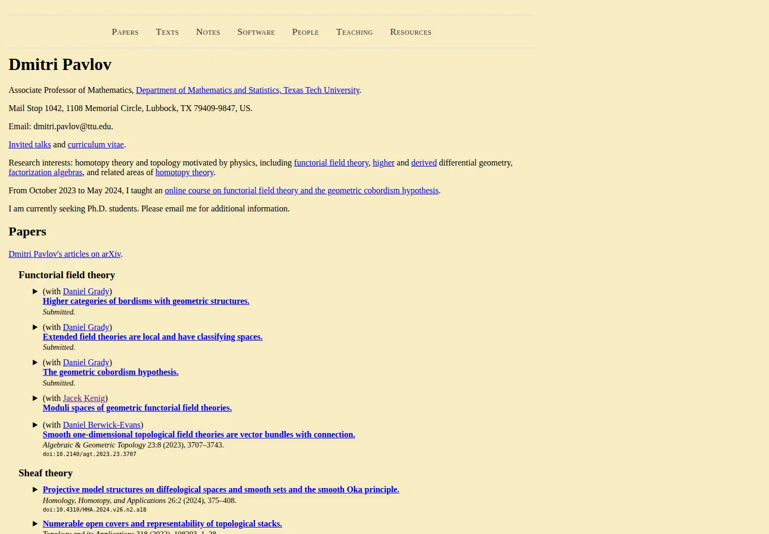769x534 pixels.
Task: Expand the Extended field theories entry triangle
Action: click(35, 327)
